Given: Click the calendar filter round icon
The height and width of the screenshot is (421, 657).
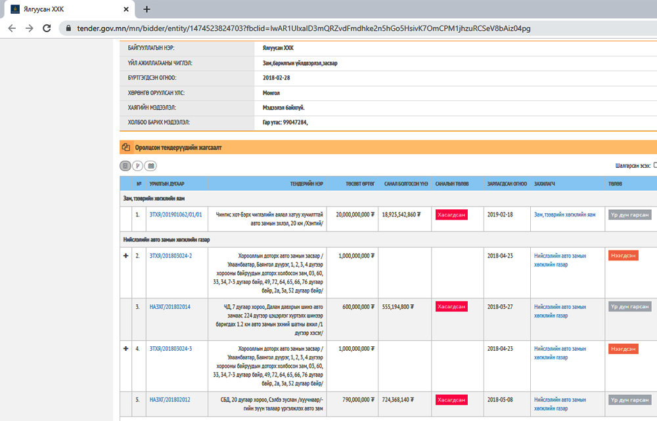Looking at the screenshot, I should tap(150, 166).
